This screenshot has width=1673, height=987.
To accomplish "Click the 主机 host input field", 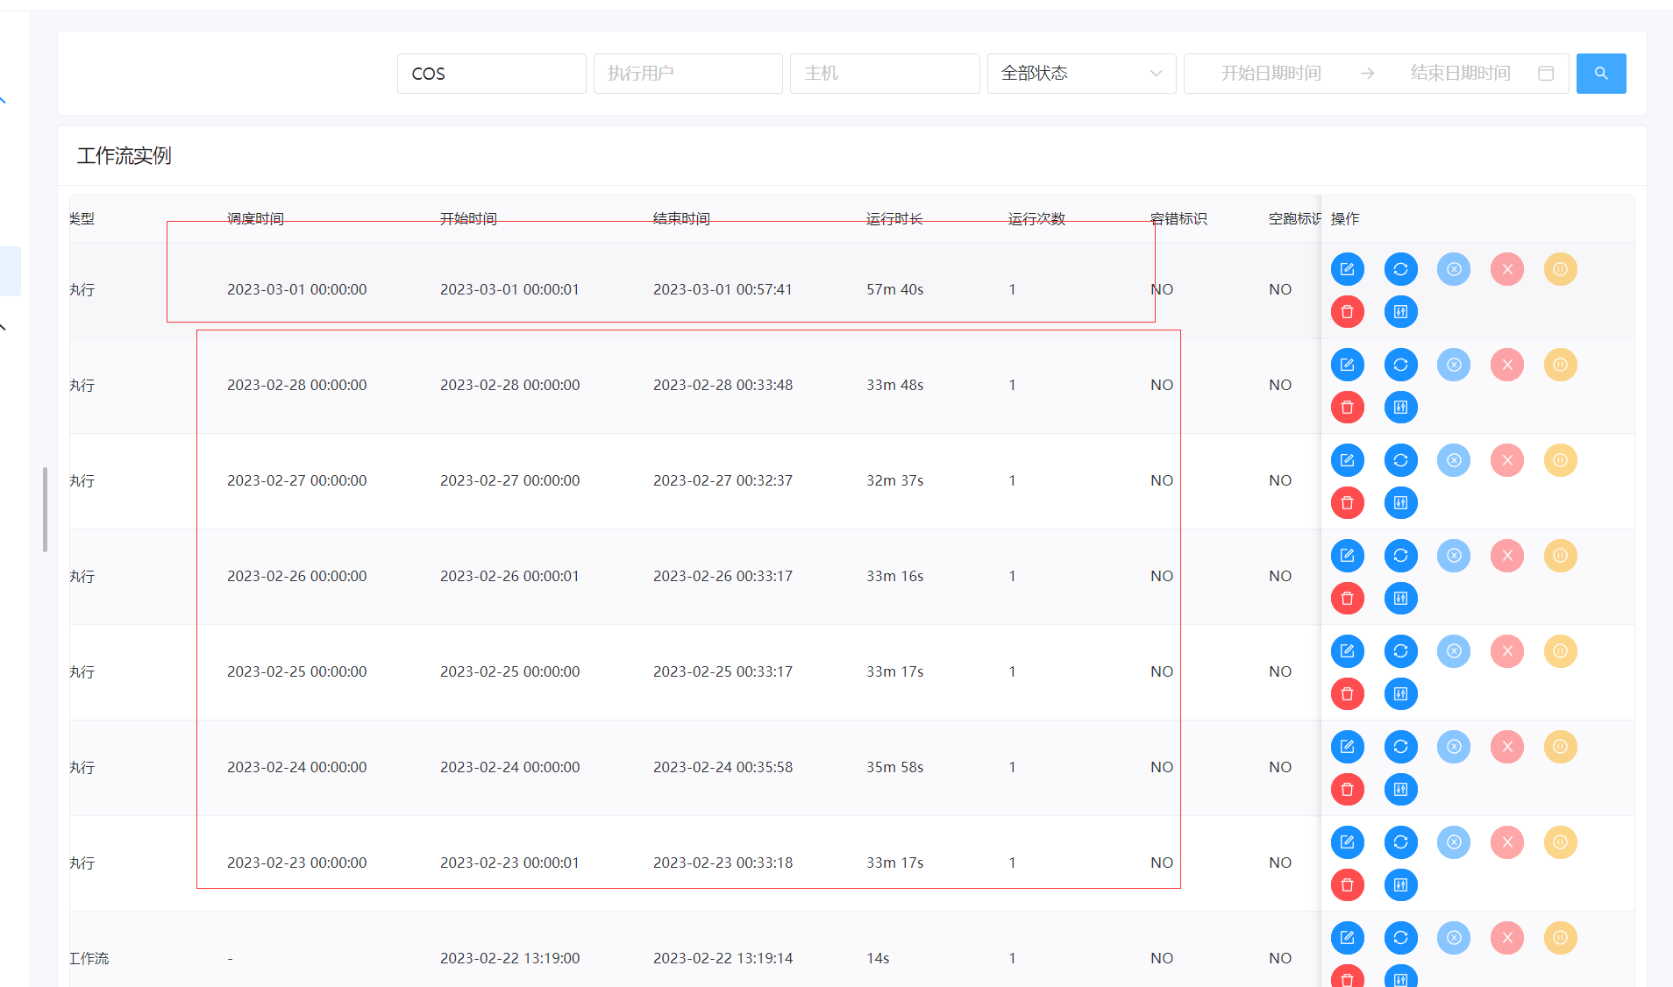I will pyautogui.click(x=884, y=74).
